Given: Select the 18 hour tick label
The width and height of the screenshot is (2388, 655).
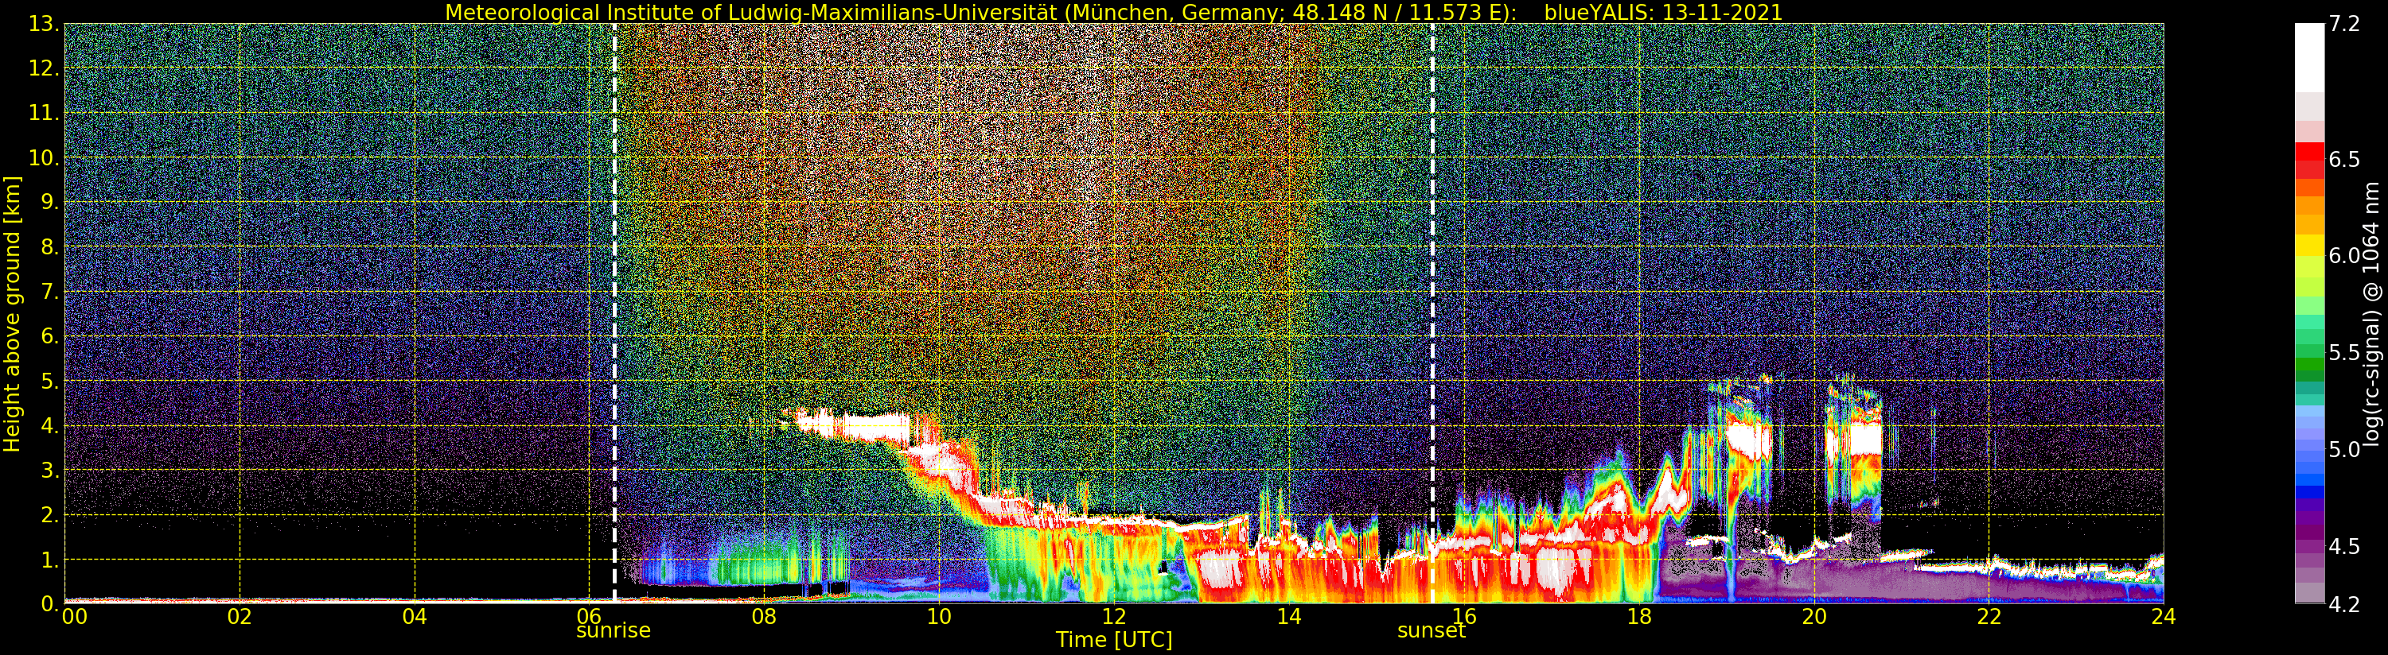Looking at the screenshot, I should [1639, 617].
